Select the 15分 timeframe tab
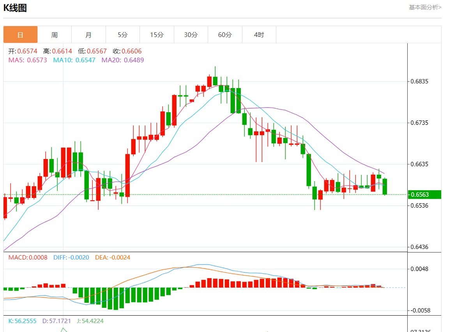The image size is (449, 332). tap(157, 35)
